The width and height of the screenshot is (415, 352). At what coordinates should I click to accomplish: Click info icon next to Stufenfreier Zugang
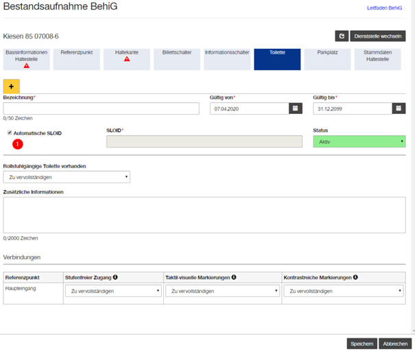click(115, 277)
